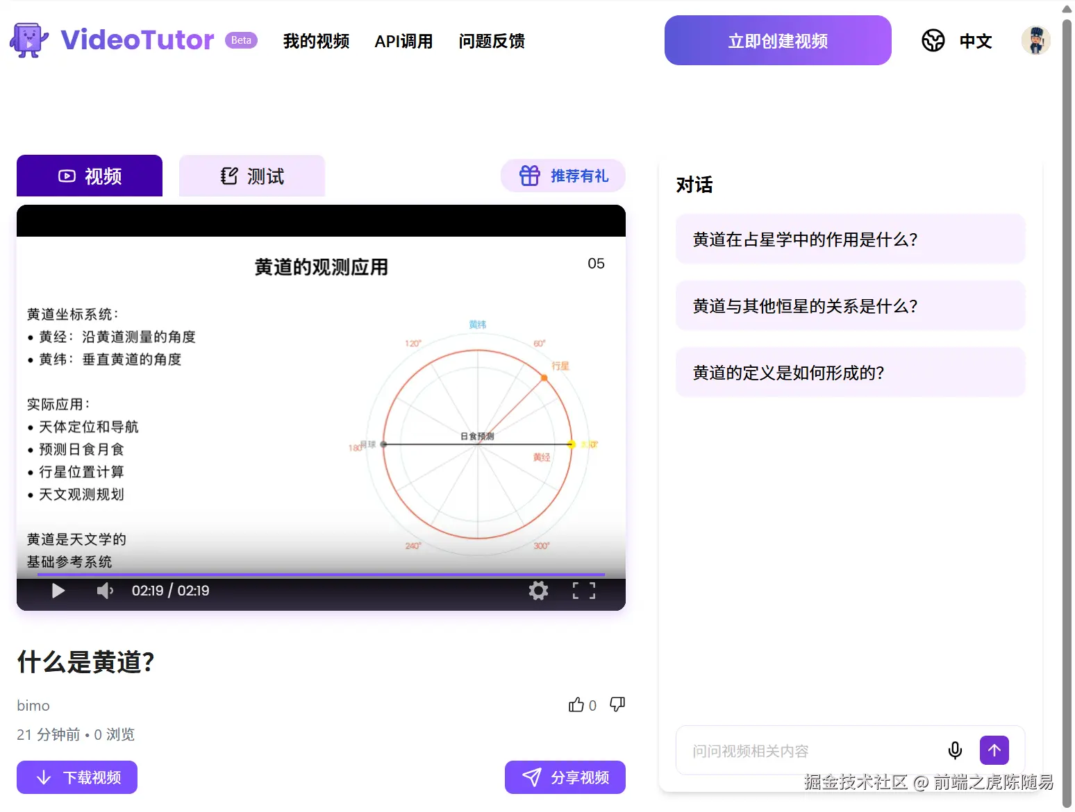Click the 02:19 / 02:19 time display

tap(171, 591)
